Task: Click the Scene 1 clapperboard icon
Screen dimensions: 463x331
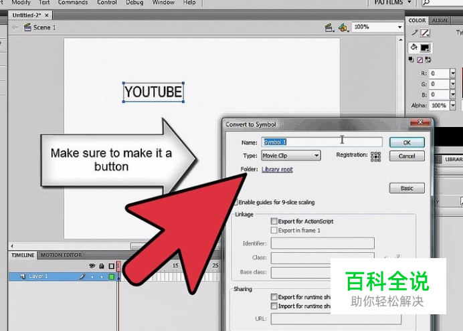Action: (x=27, y=27)
